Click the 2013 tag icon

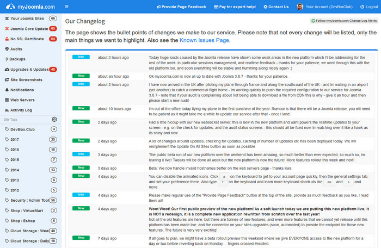point(7,180)
